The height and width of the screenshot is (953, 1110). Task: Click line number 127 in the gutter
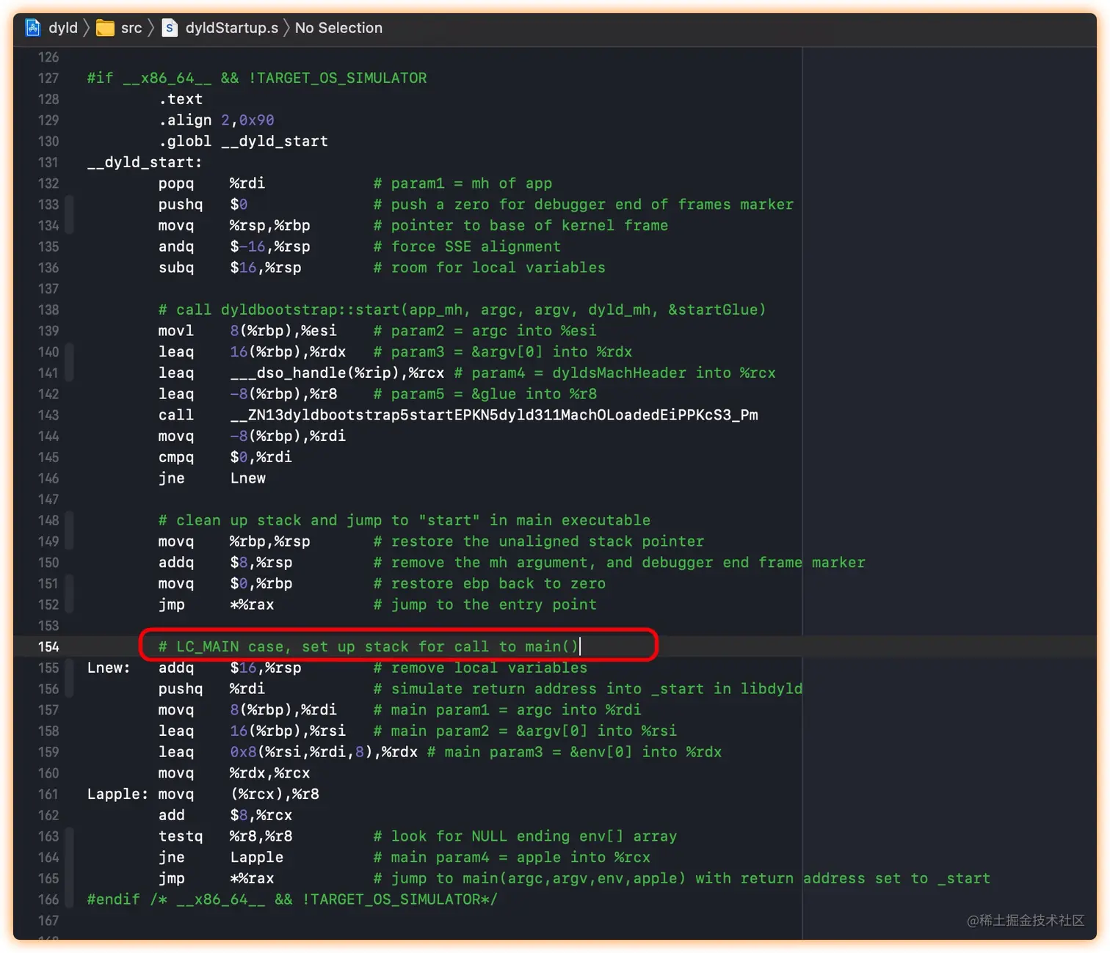click(x=48, y=78)
